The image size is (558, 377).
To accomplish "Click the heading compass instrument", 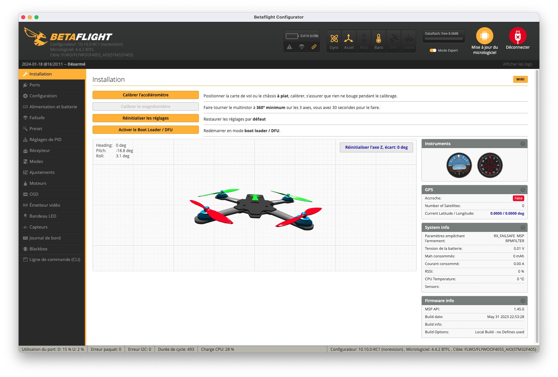I will 490,165.
